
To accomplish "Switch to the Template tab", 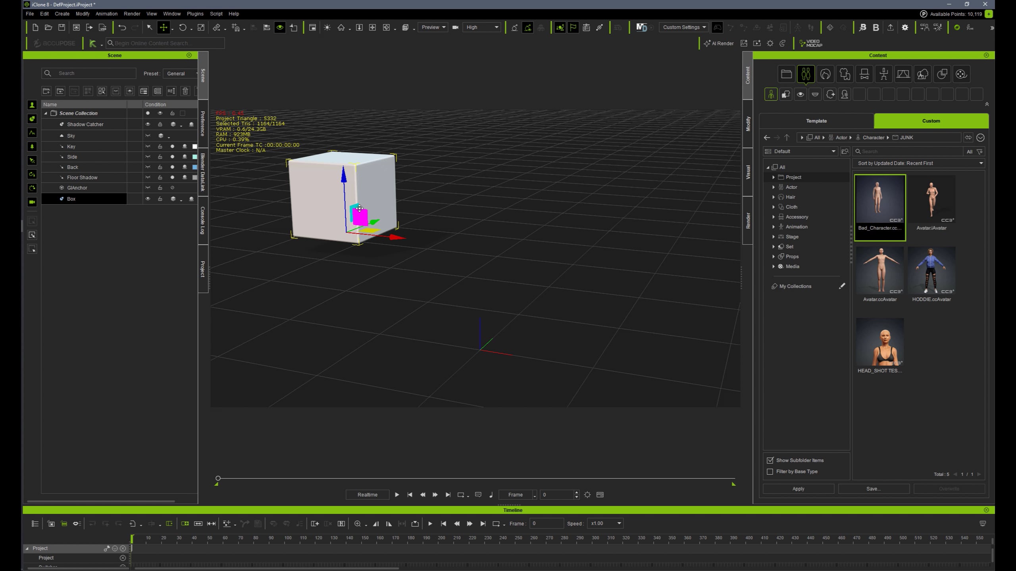I will [816, 121].
